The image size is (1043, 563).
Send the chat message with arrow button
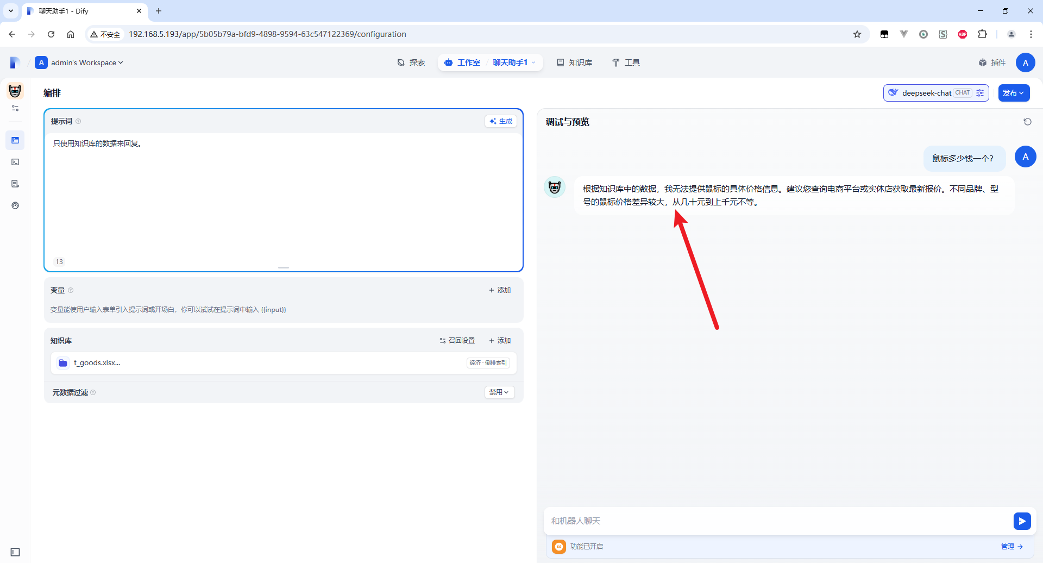1022,521
